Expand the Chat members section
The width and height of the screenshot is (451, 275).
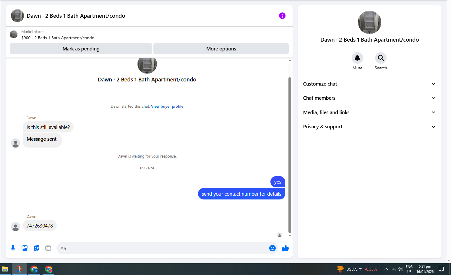point(369,98)
